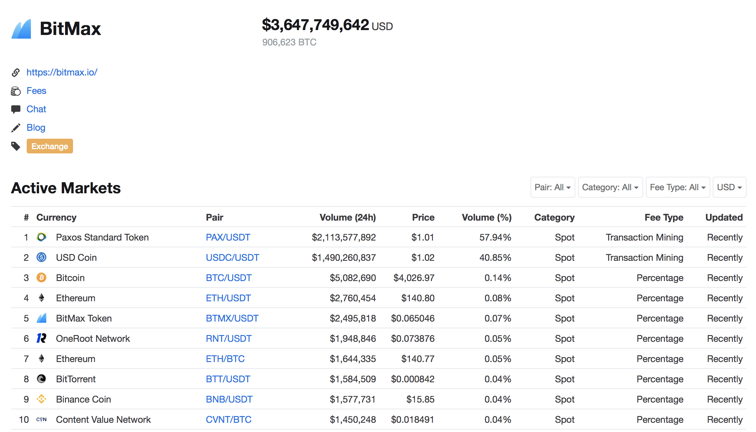Click the BitTorrent icon
756x432 pixels.
[x=41, y=379]
